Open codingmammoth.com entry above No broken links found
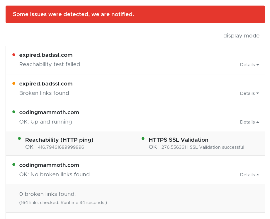The width and height of the screenshot is (270, 219). click(49, 165)
